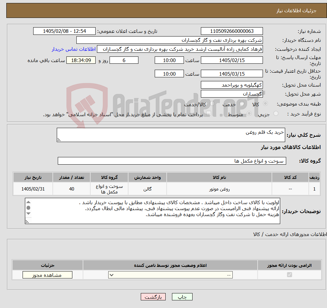
Task: Click remaining time field 18:34:09
Action: [x=81, y=60]
